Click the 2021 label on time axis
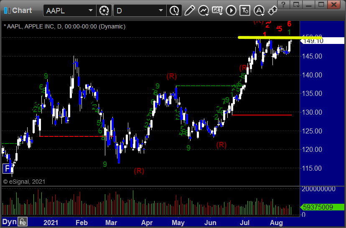346x228 pixels. [x=51, y=223]
